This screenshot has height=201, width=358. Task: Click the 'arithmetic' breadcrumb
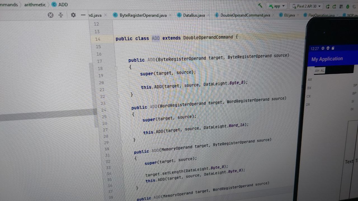click(35, 5)
